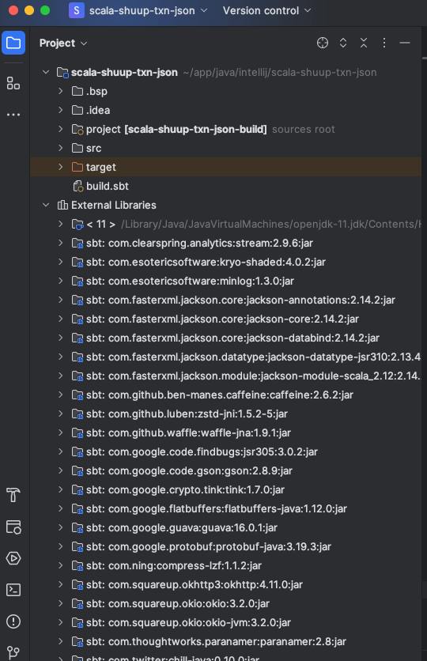427x661 pixels.
Task: Click Expand All icon in Project panel
Action: click(343, 43)
